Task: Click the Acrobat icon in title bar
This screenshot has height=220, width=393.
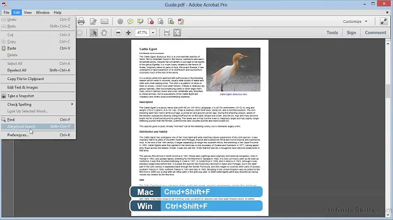Action: 4,4
